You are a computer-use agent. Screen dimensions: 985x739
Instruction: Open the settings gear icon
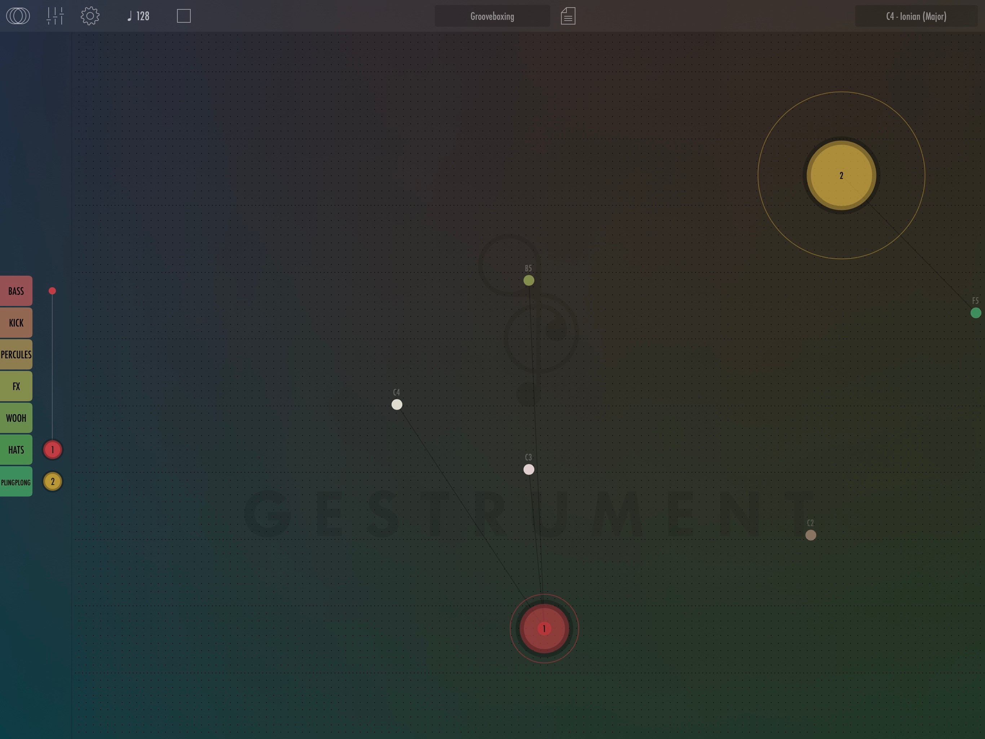pos(90,16)
